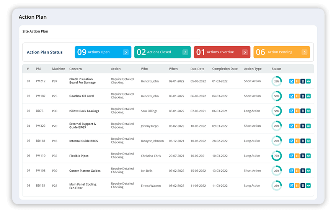Click the edit icon for row 01
This screenshot has width=336, height=216.
[x=292, y=81]
